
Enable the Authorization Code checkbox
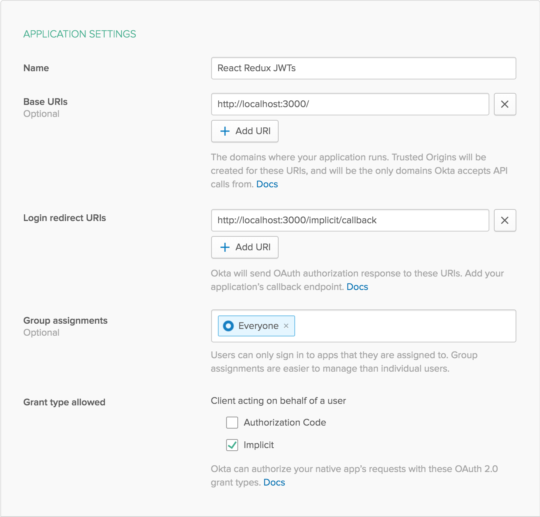click(232, 423)
